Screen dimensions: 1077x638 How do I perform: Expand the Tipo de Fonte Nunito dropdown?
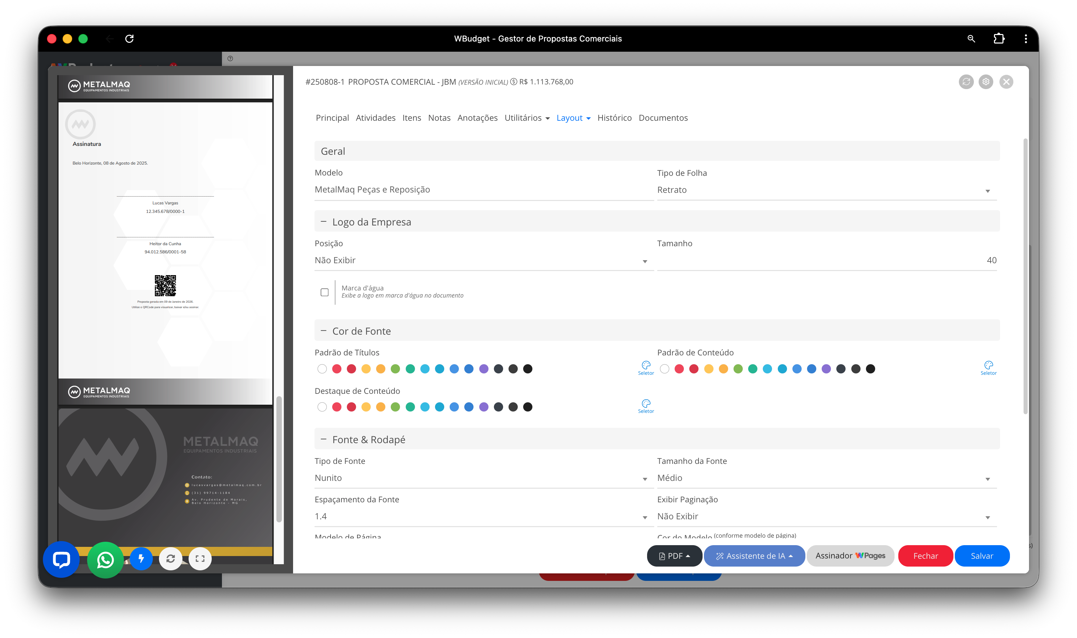484,478
